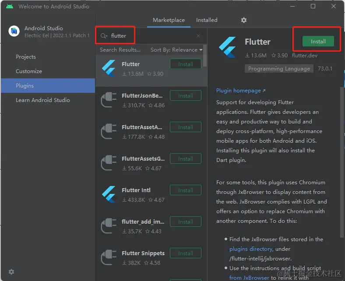Click Electric Eel version text
The image size is (345, 281).
click(57, 35)
